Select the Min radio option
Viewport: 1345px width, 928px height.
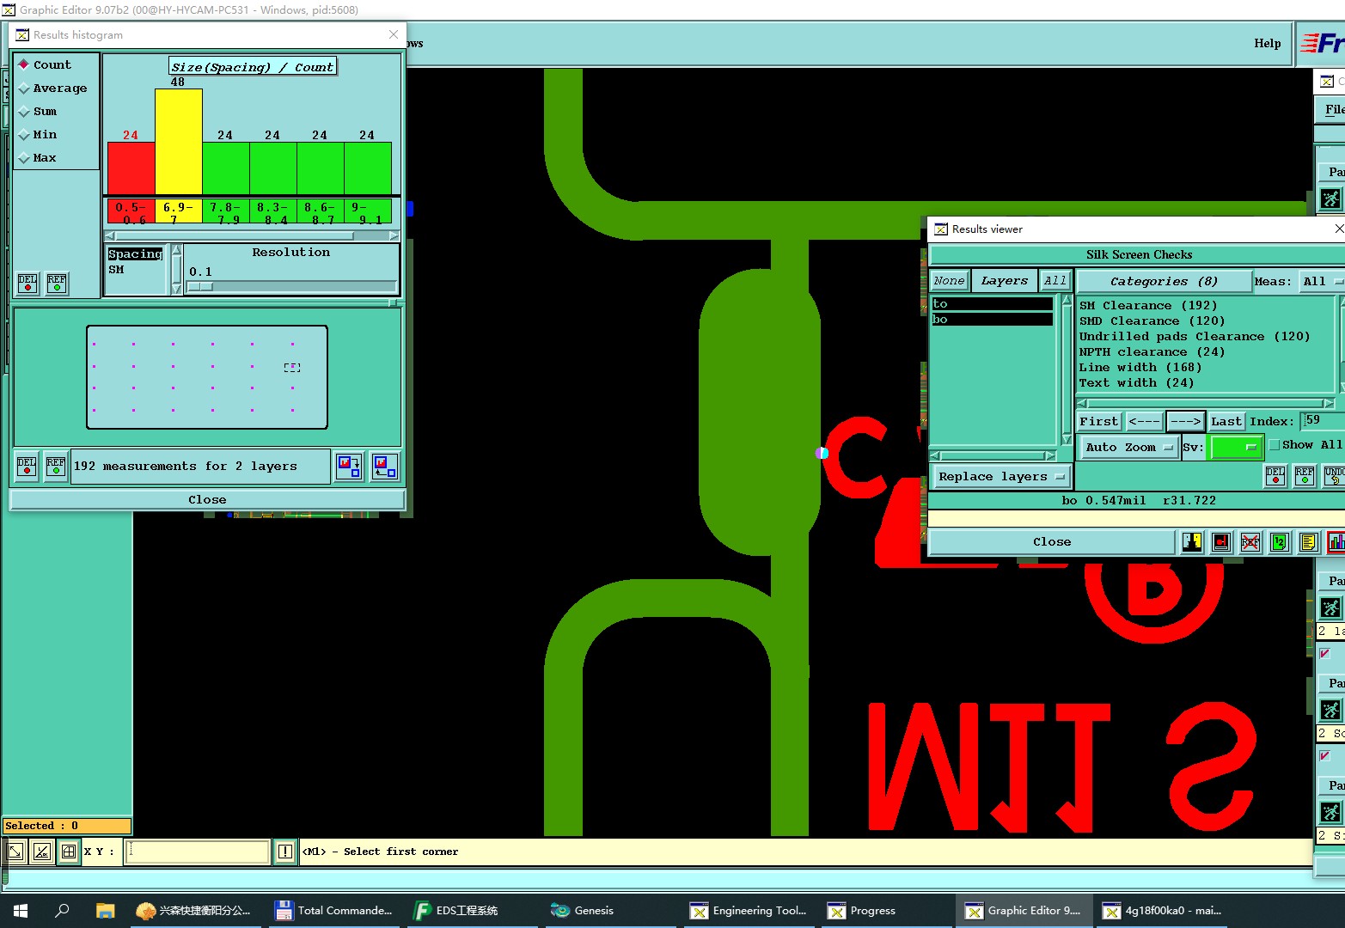pos(39,134)
